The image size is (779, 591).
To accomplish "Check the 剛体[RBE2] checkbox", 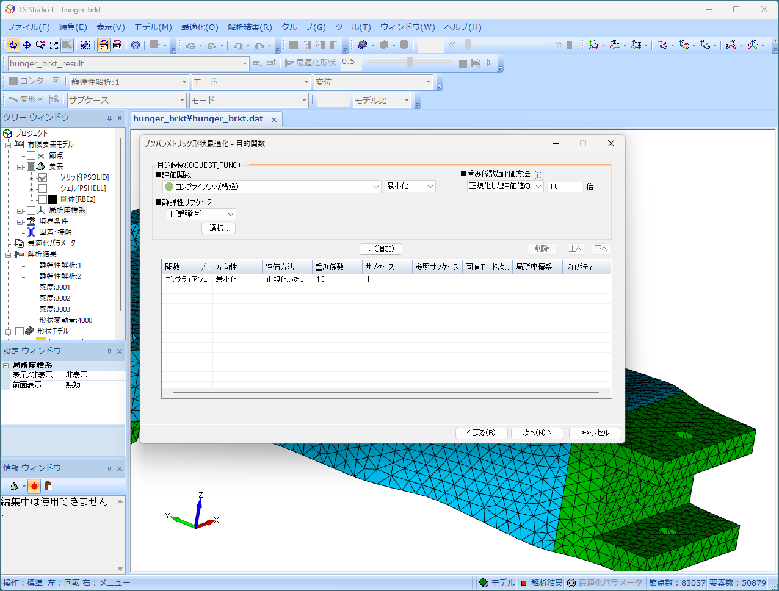I will 43,199.
